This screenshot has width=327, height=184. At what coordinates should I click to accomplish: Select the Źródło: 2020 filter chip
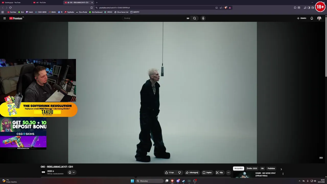pyautogui.click(x=252, y=168)
